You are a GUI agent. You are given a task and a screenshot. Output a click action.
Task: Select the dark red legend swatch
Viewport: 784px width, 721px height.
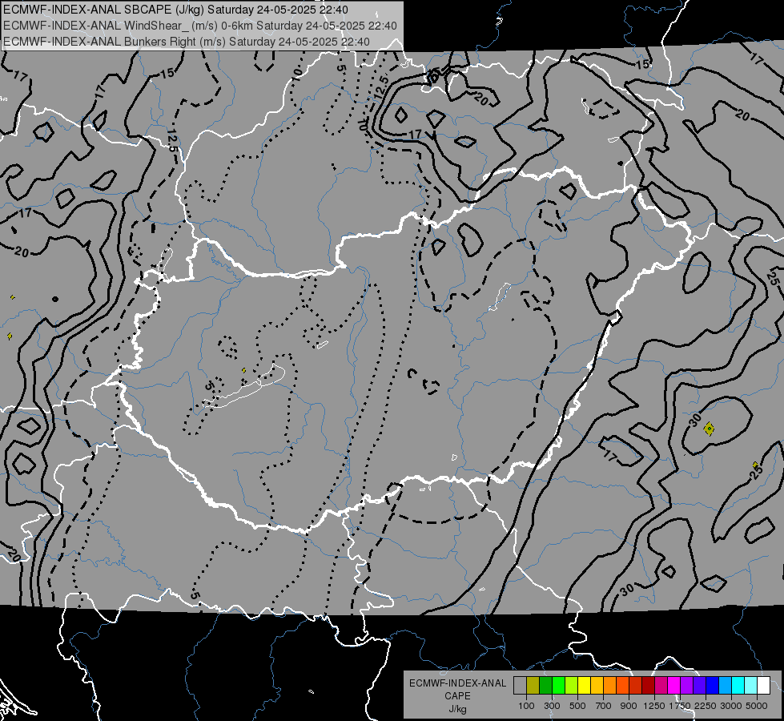[649, 686]
